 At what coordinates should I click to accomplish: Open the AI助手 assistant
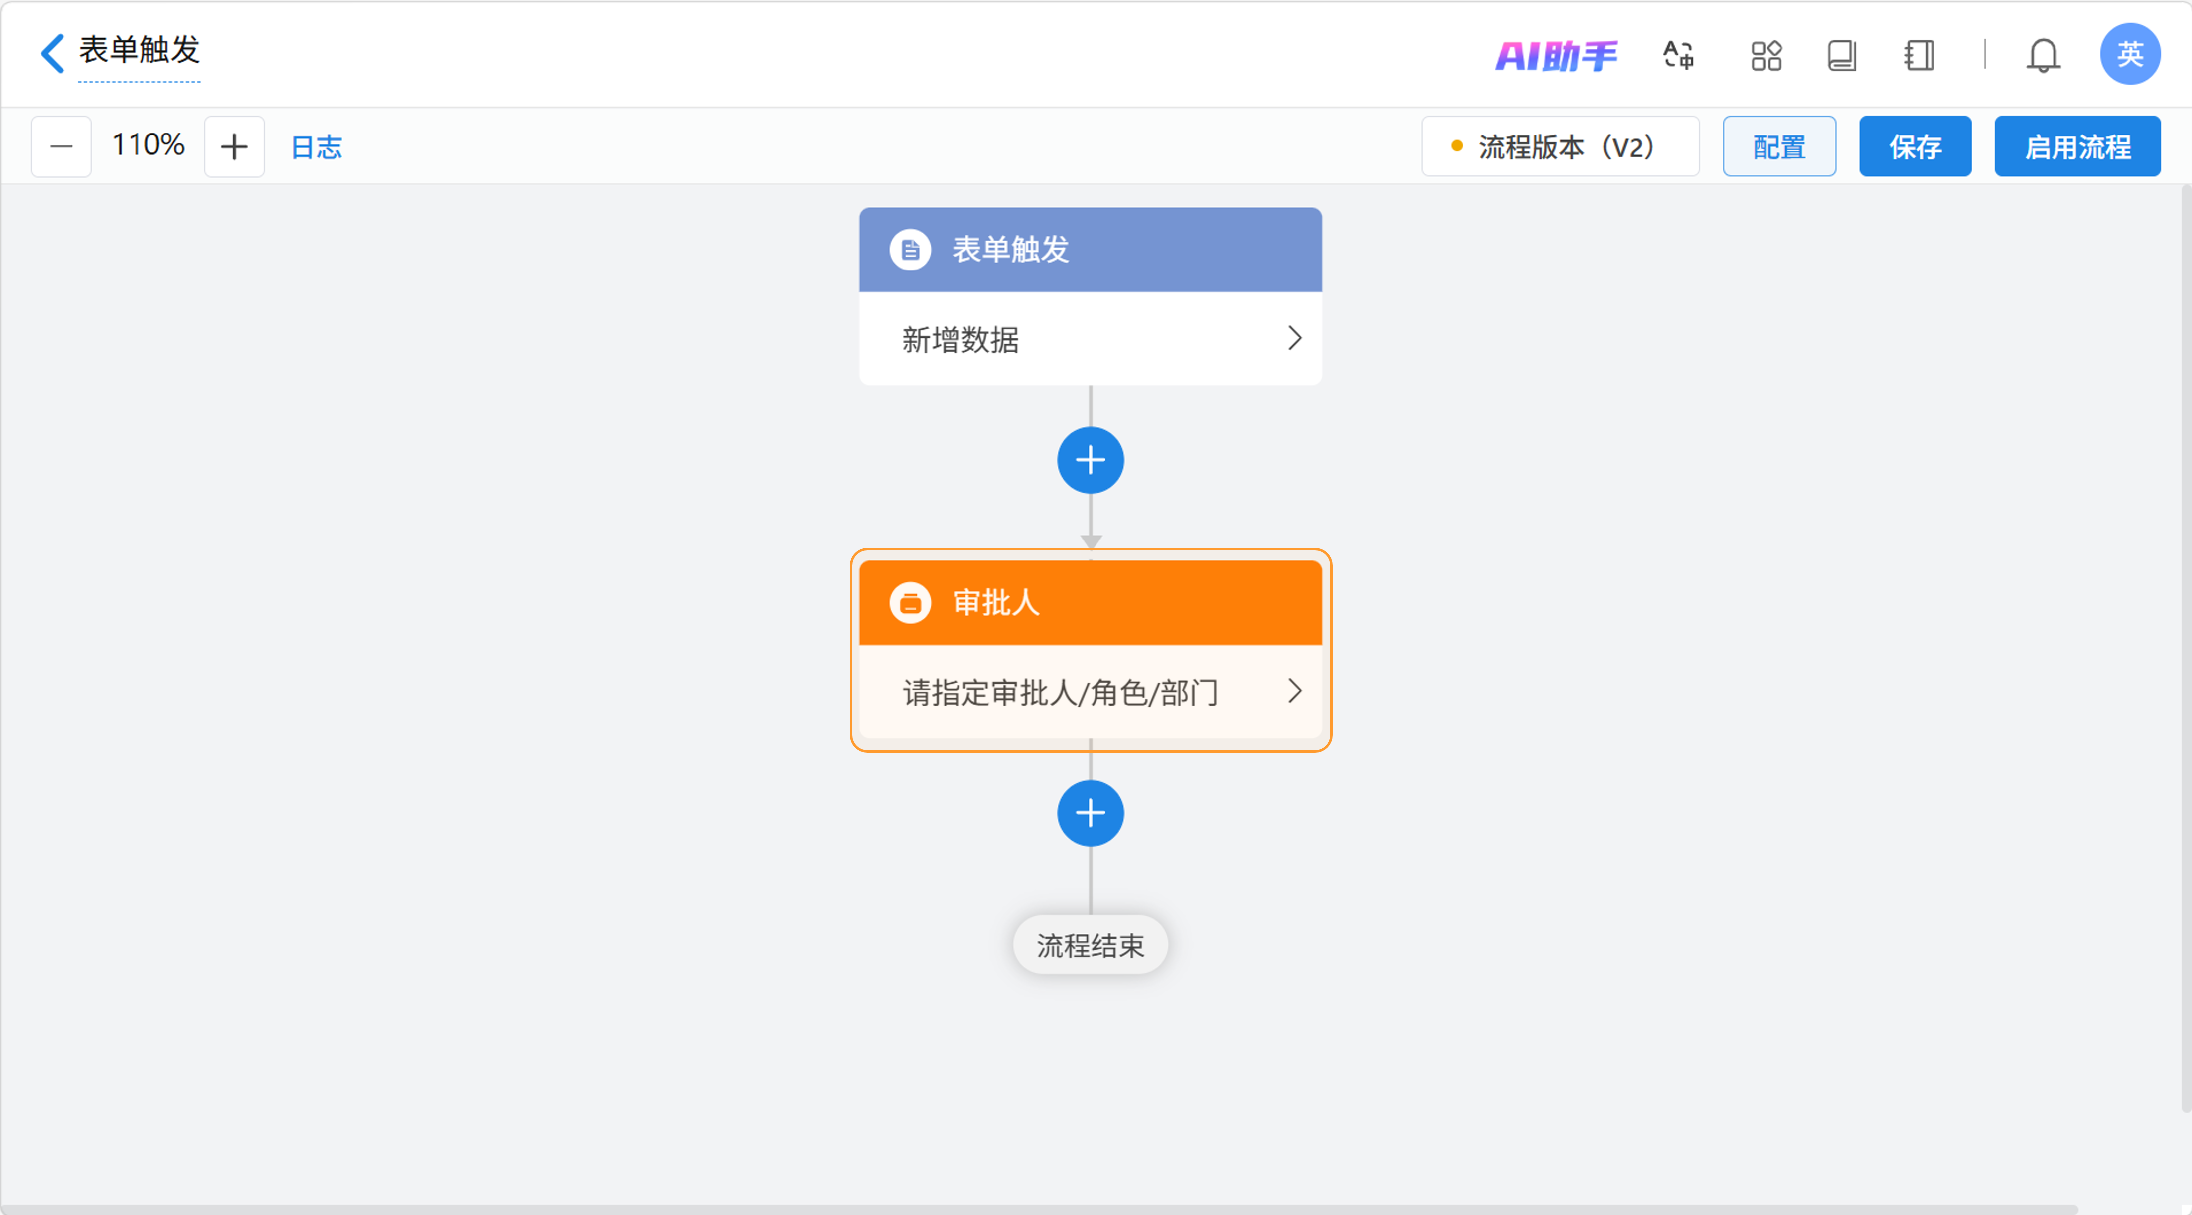point(1555,56)
